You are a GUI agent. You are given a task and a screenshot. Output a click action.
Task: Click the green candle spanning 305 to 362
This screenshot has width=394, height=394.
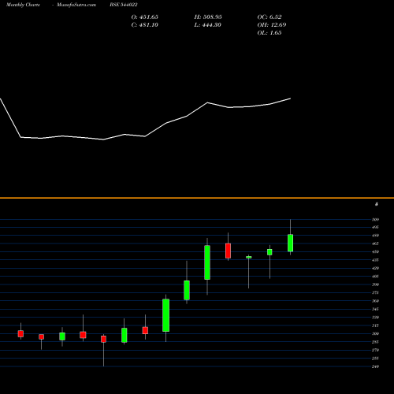coord(165,315)
